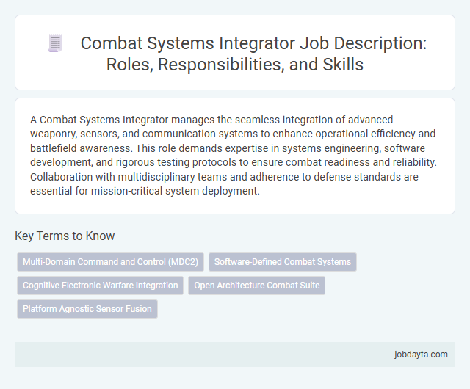Click the Open Architecture Combat Suite tag
Image resolution: width=470 pixels, height=389 pixels.
coord(256,286)
